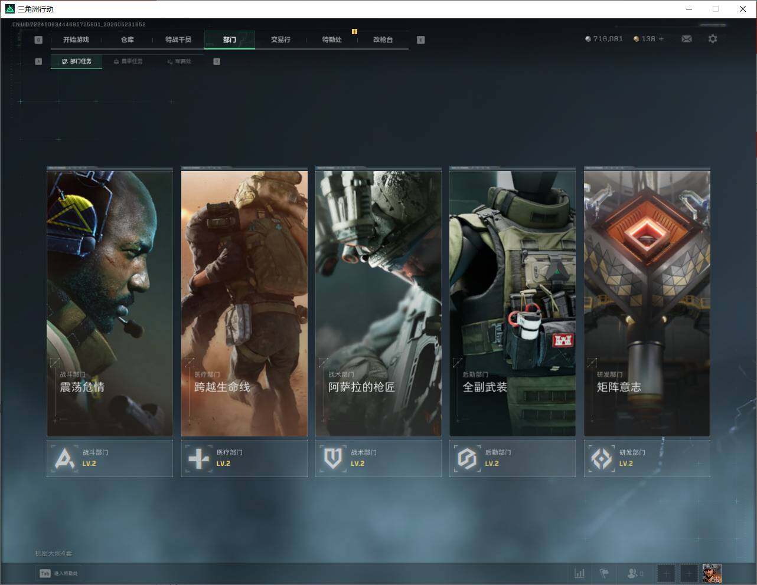The width and height of the screenshot is (757, 585).
Task: Click the 138 gold currency balance
Action: (x=644, y=39)
